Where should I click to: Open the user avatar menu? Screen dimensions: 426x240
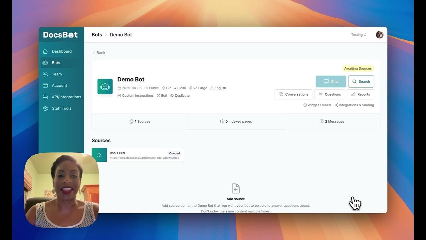tap(380, 35)
